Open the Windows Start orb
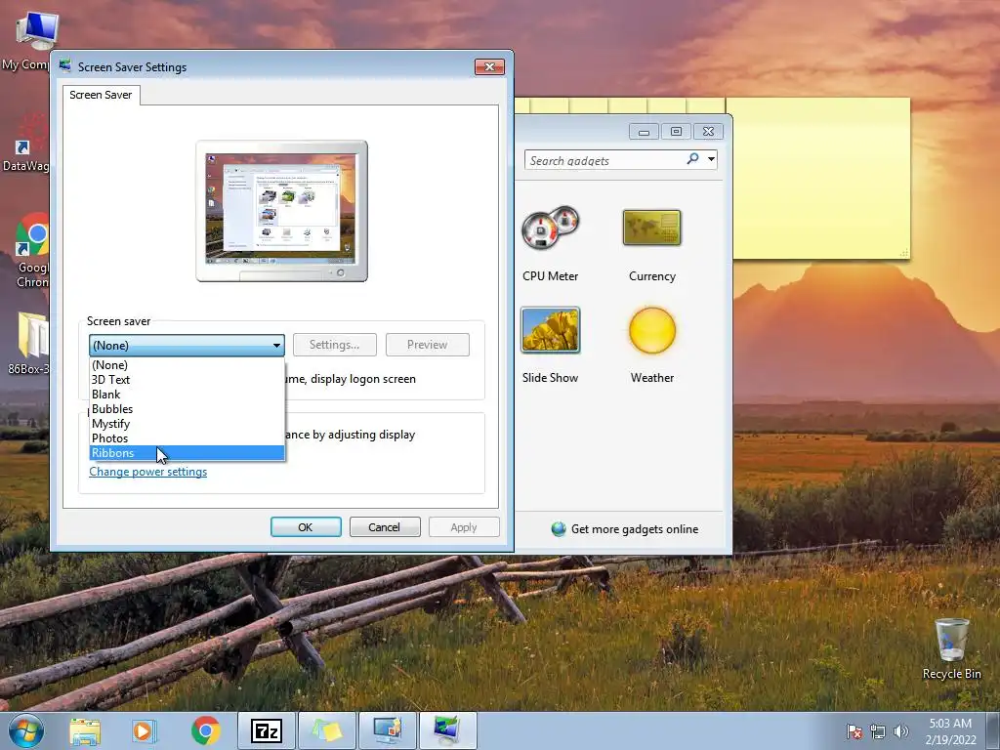The image size is (1000, 750). [26, 730]
